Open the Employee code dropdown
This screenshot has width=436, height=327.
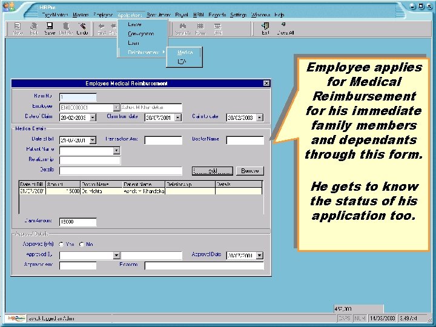point(116,107)
